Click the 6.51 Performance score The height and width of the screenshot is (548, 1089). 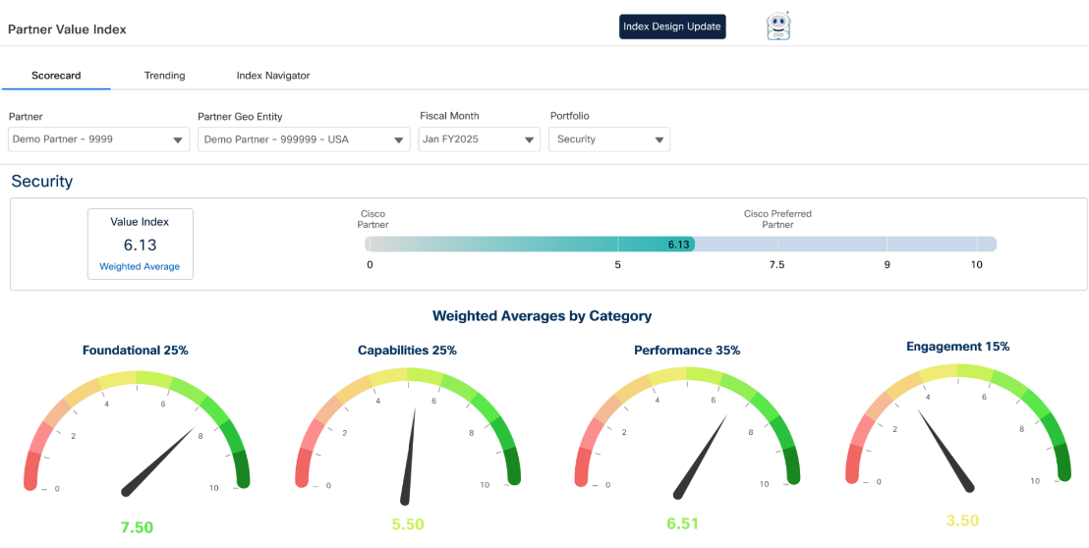tap(684, 523)
